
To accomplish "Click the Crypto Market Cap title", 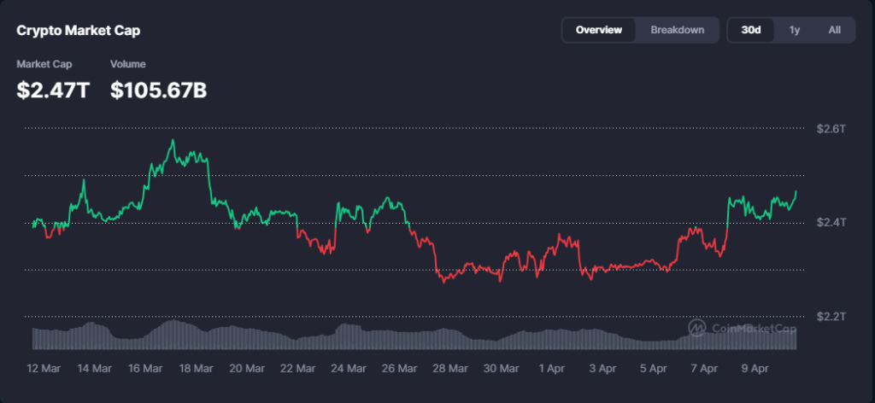I will tap(79, 31).
